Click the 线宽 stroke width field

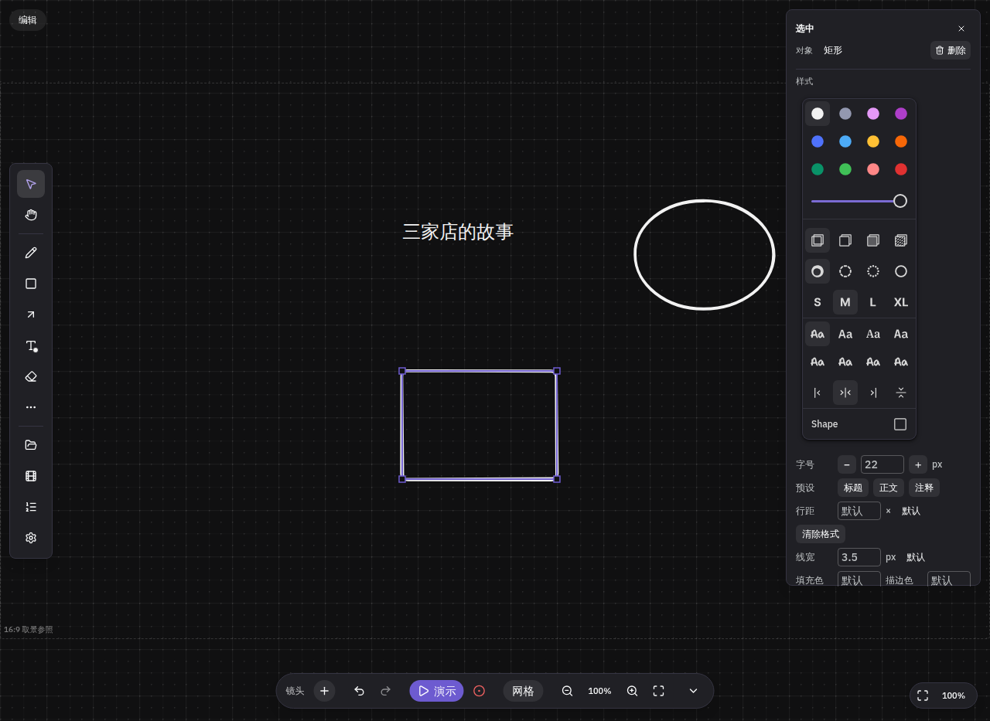859,557
